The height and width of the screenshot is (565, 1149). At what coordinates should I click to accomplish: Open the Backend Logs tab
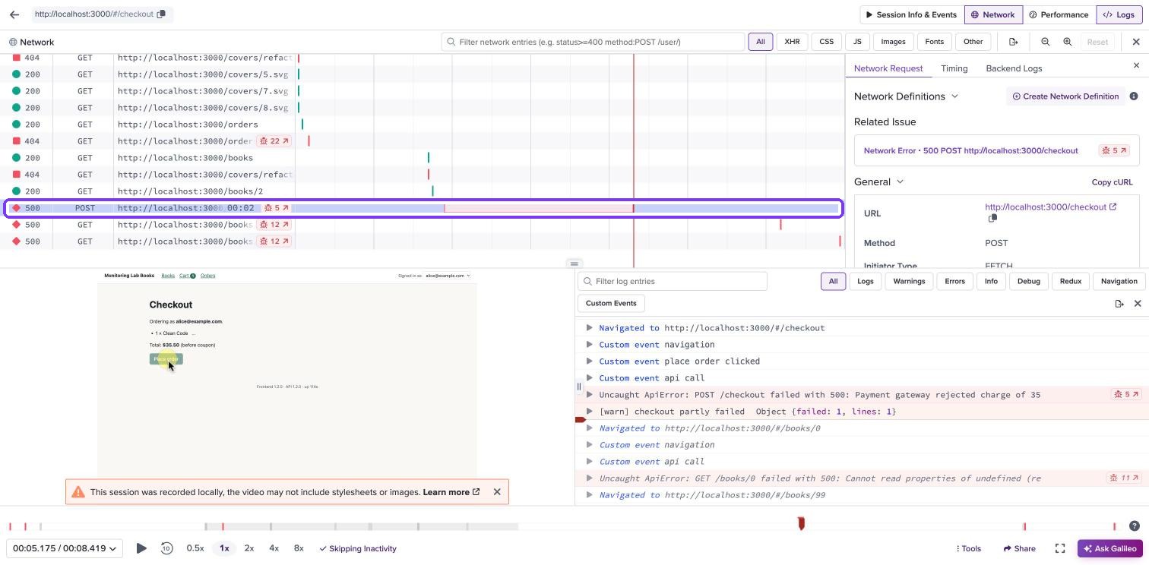coord(1014,68)
